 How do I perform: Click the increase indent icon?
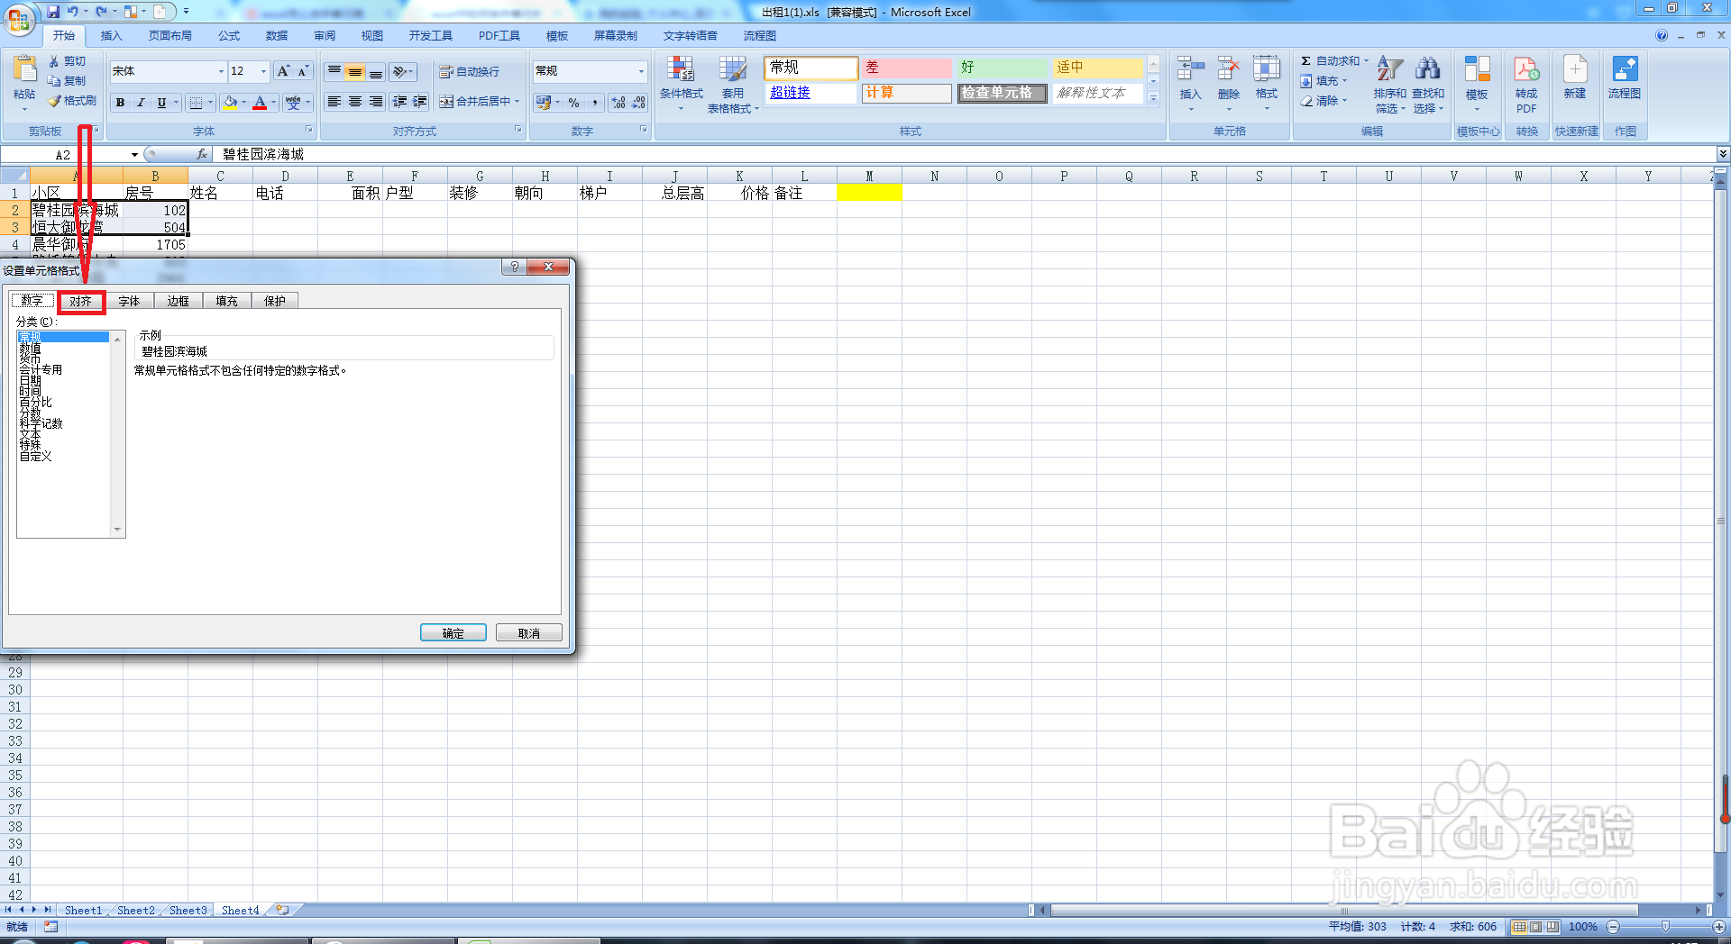(420, 102)
